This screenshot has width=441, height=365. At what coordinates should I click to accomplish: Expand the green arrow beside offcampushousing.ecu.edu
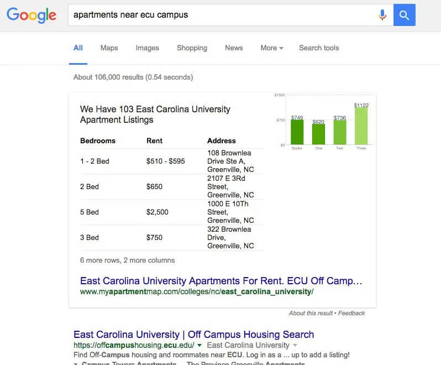[200, 345]
